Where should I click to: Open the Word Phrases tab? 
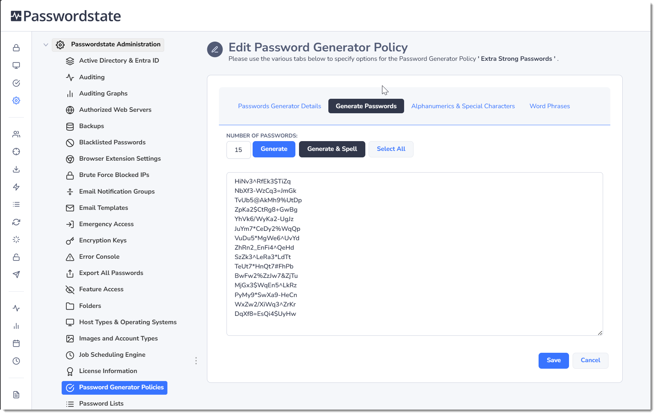(549, 106)
